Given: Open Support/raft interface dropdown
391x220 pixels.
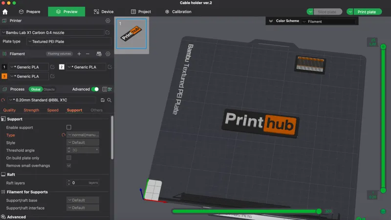Looking at the screenshot, I should pos(83,208).
